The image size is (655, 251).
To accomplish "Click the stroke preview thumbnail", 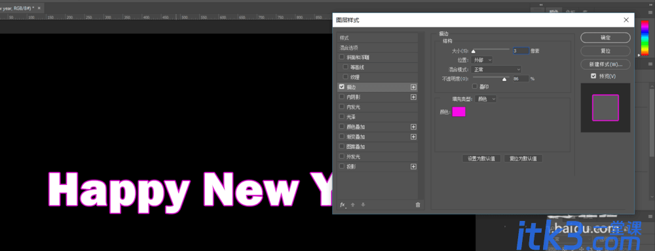I will coord(605,108).
